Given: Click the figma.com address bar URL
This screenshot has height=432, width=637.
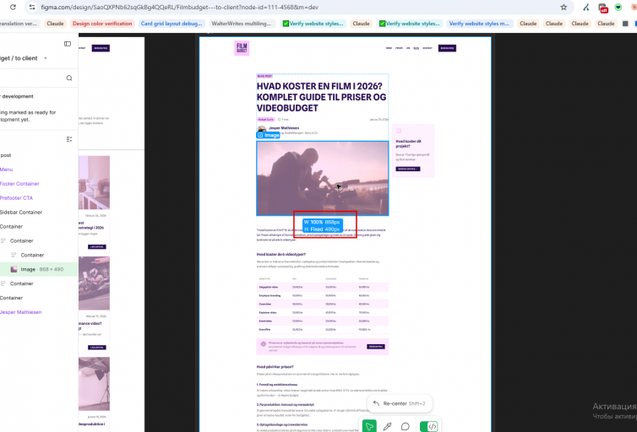Looking at the screenshot, I should [179, 7].
